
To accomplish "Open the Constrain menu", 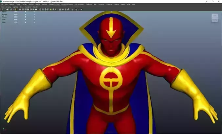I will 101,4.
